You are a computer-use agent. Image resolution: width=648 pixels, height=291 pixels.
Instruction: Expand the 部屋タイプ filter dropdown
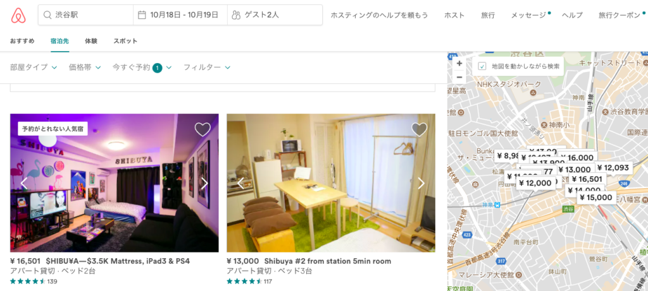pyautogui.click(x=34, y=67)
